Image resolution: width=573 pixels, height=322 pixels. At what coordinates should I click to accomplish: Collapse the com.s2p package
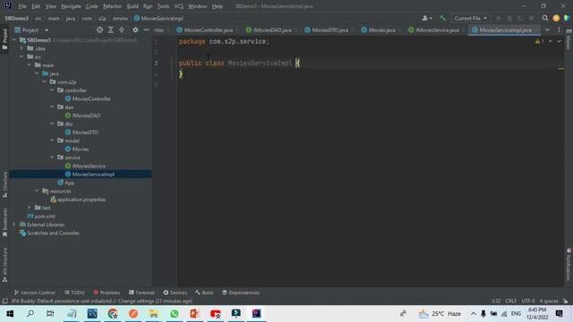point(45,81)
